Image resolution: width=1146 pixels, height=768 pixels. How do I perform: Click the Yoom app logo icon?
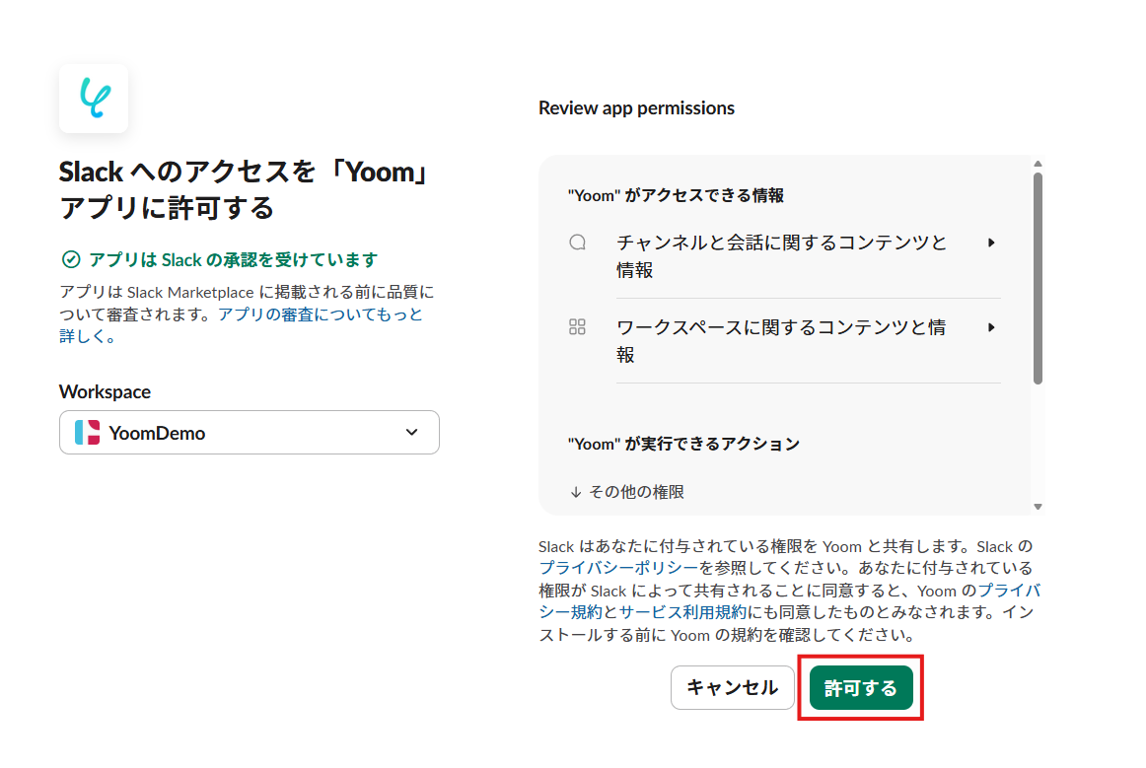(x=94, y=99)
